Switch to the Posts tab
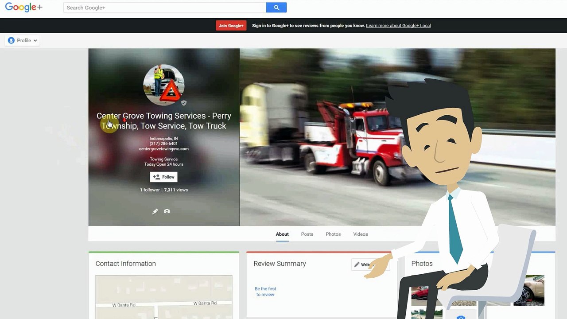The width and height of the screenshot is (567, 319). coord(307,234)
